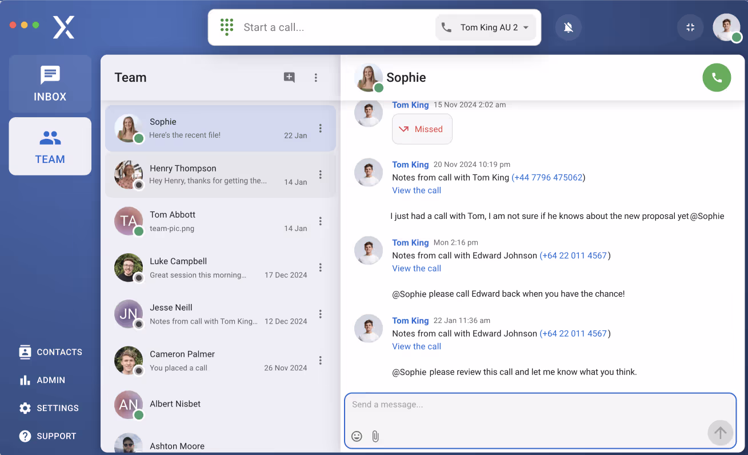Toggle the muted notifications bell

click(568, 27)
